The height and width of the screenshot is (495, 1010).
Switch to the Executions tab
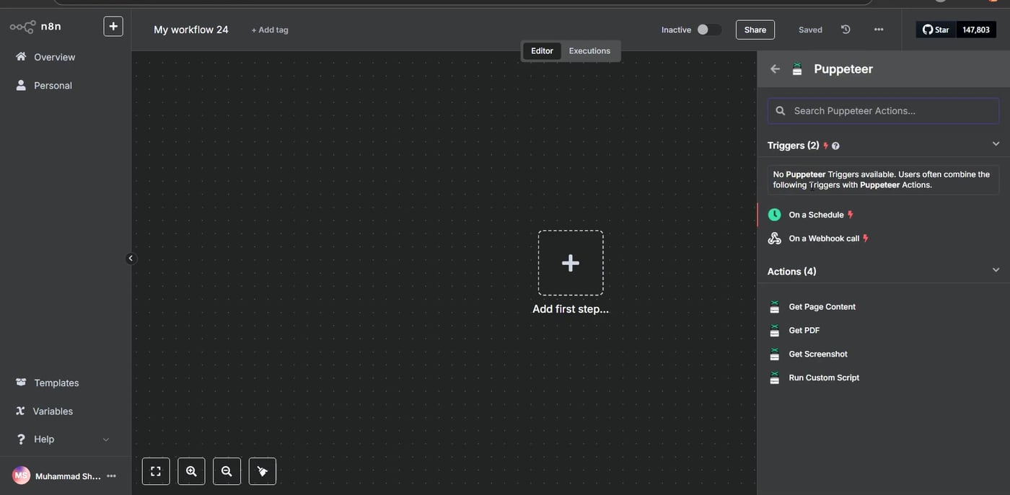[589, 51]
